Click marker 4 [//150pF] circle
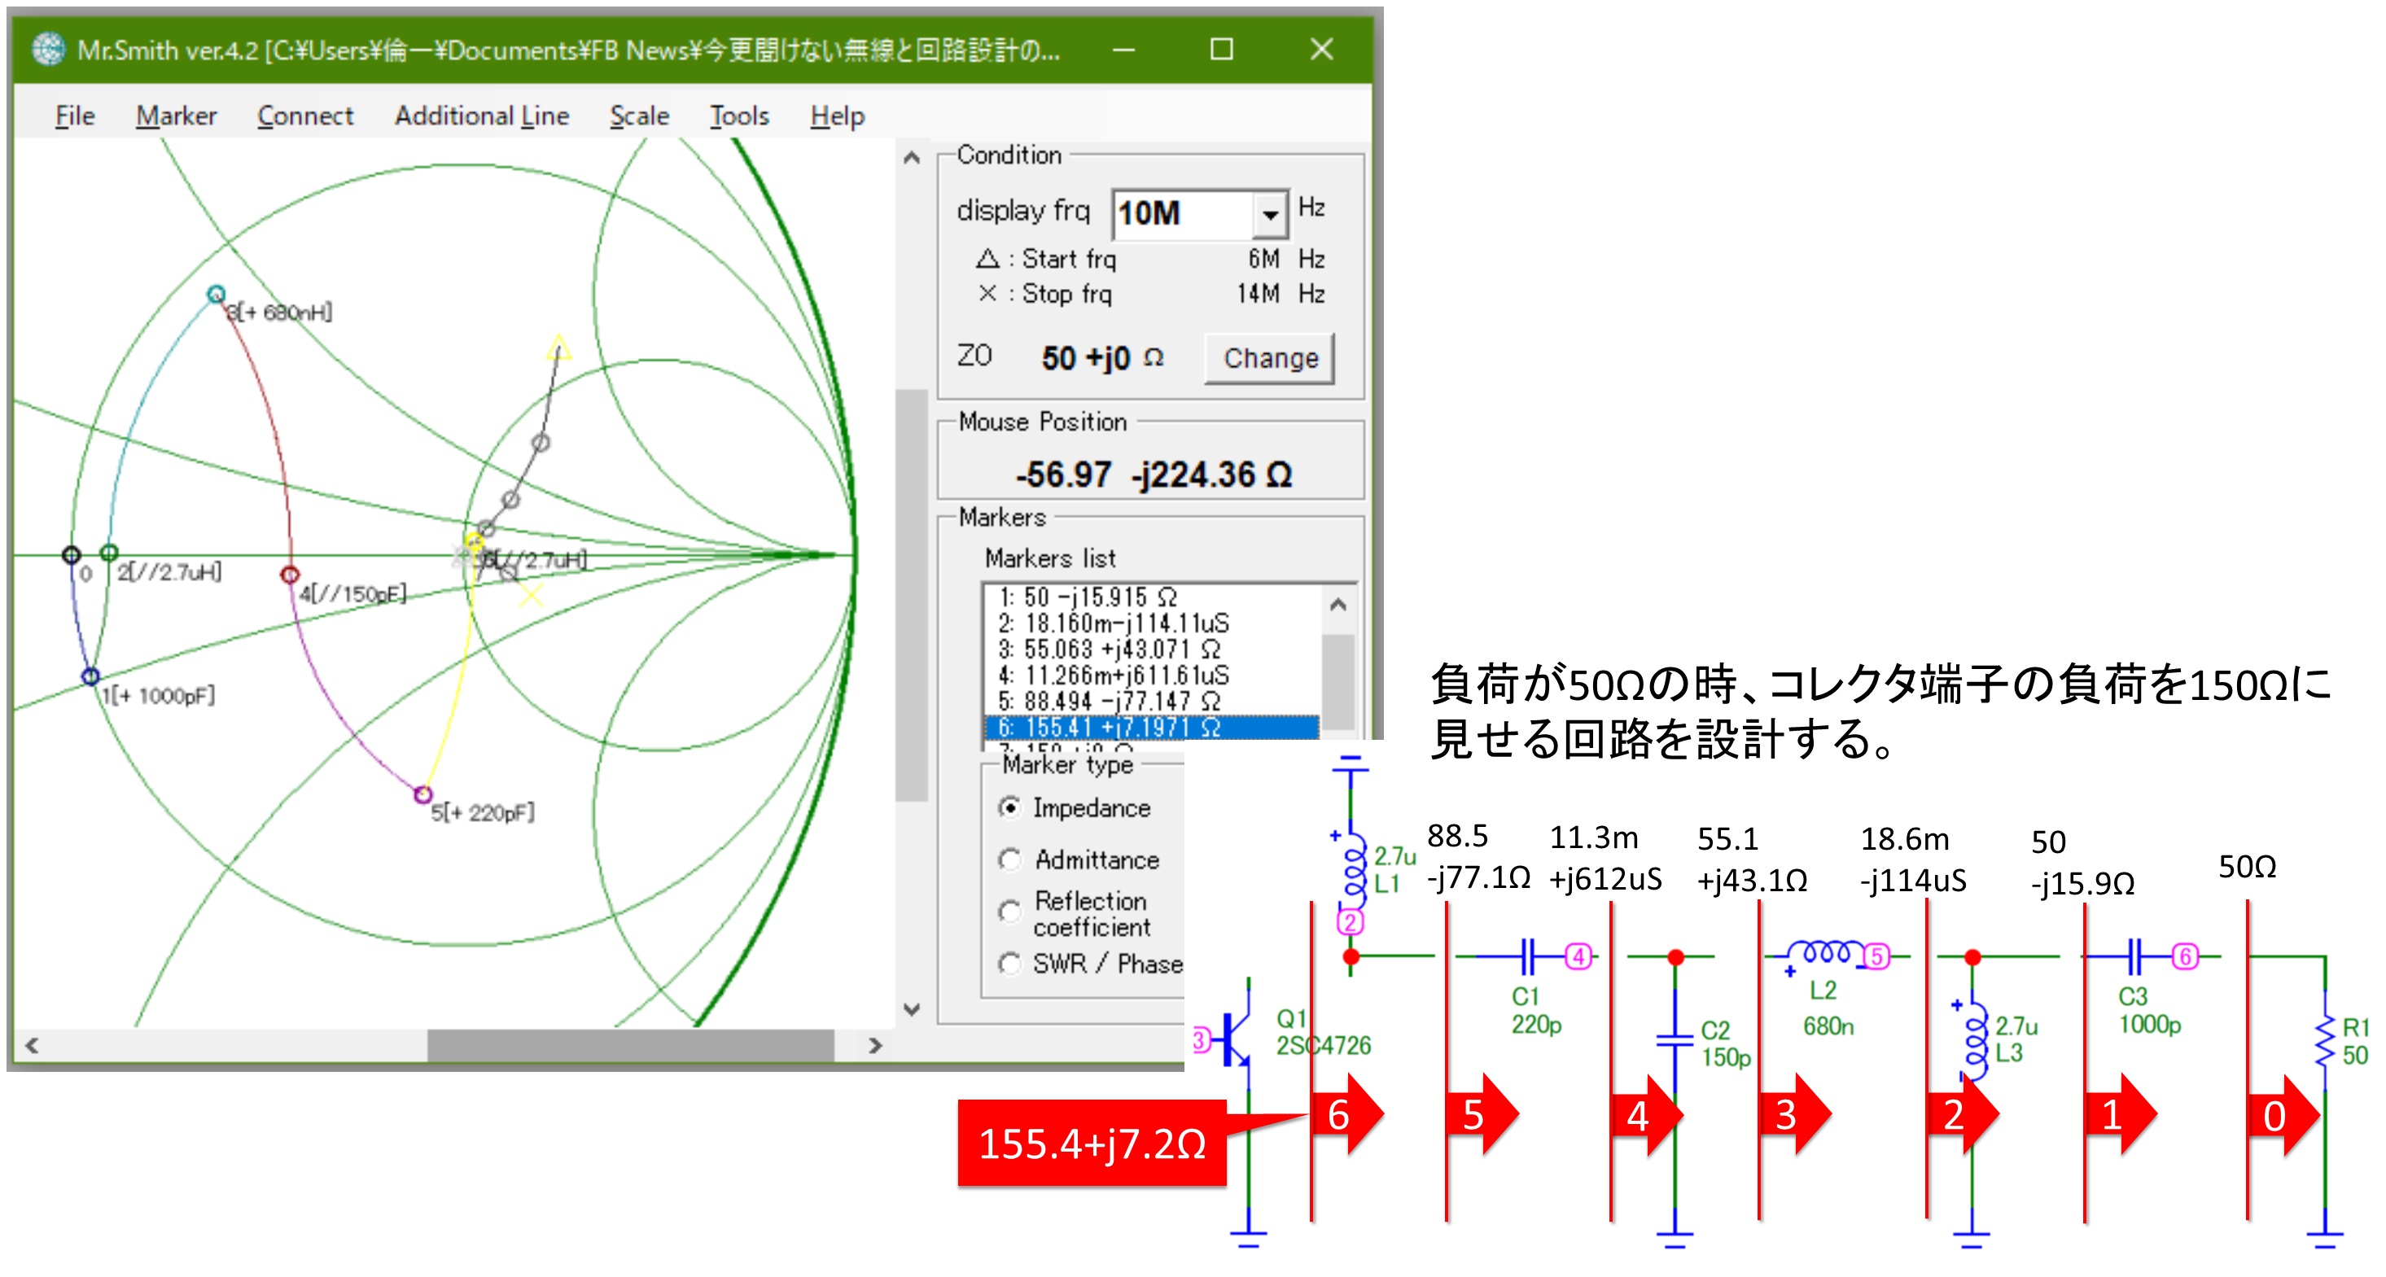Image resolution: width=2386 pixels, height=1277 pixels. 290,575
